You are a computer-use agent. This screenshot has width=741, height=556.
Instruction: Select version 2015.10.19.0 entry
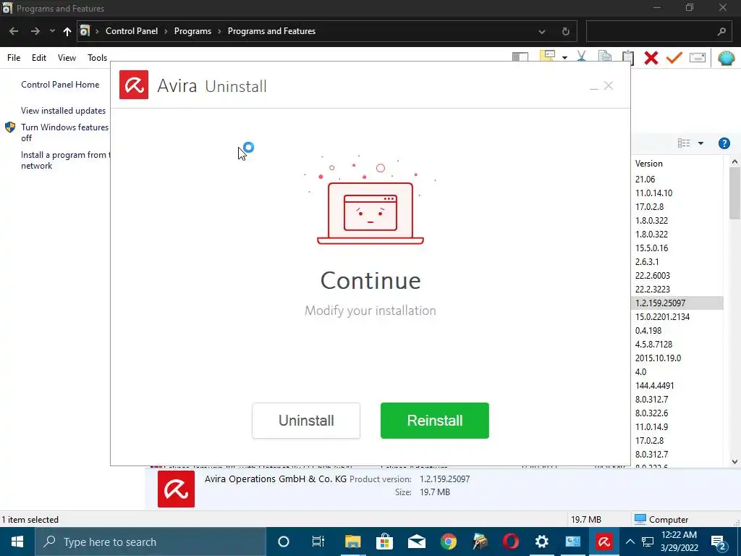658,358
